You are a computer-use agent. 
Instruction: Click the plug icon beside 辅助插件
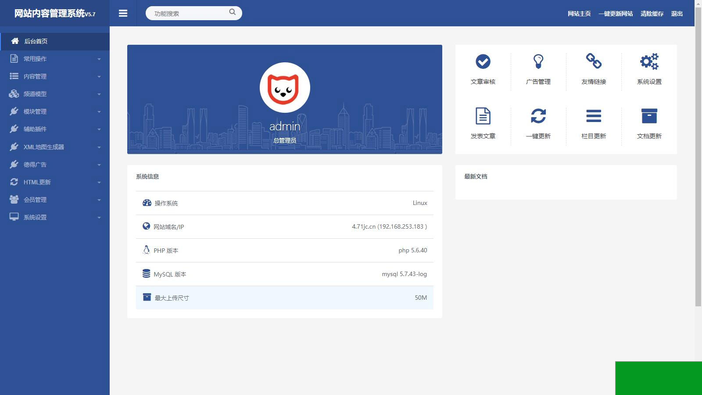14,129
